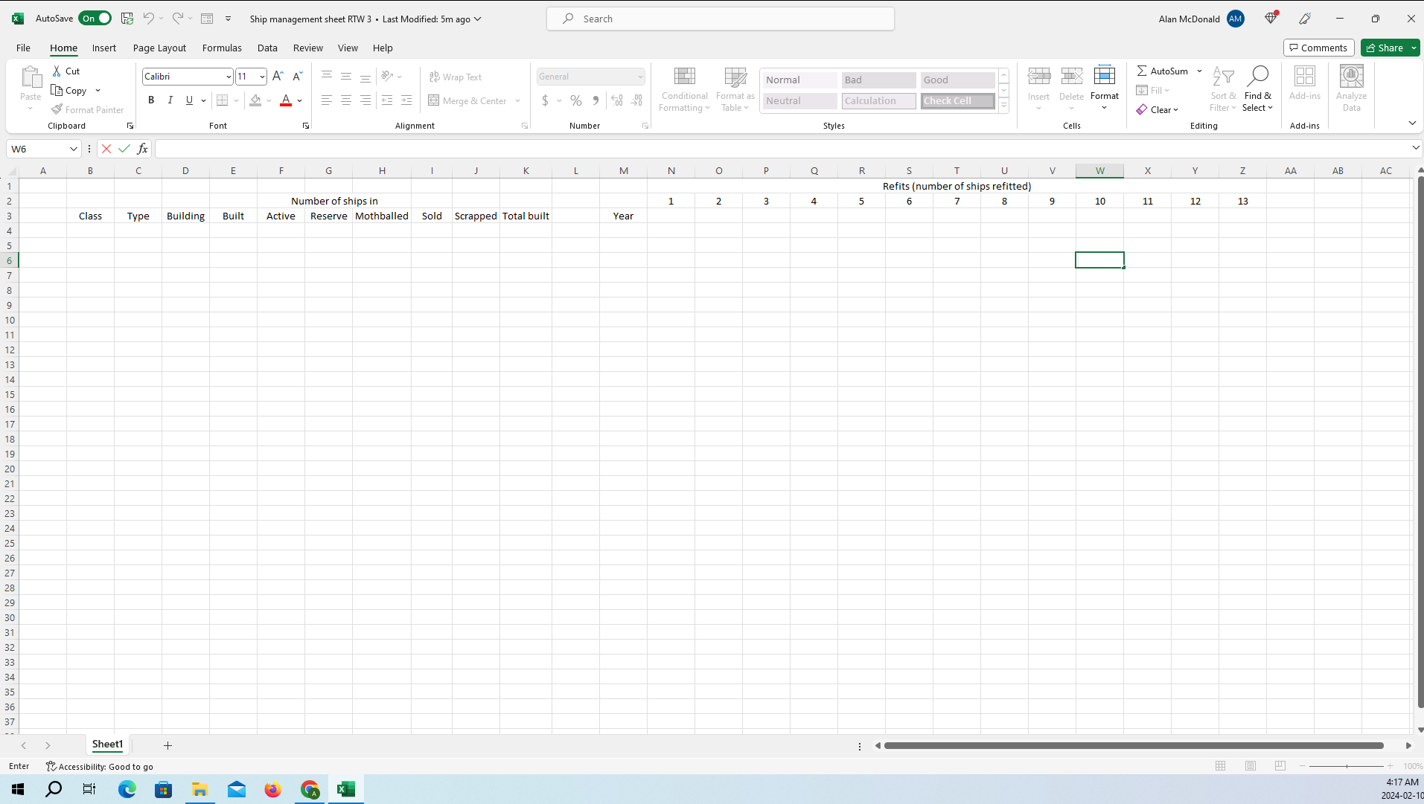Screen dimensions: 1424x804
Task: Center text horizontally in the cell
Action: pyautogui.click(x=345, y=100)
